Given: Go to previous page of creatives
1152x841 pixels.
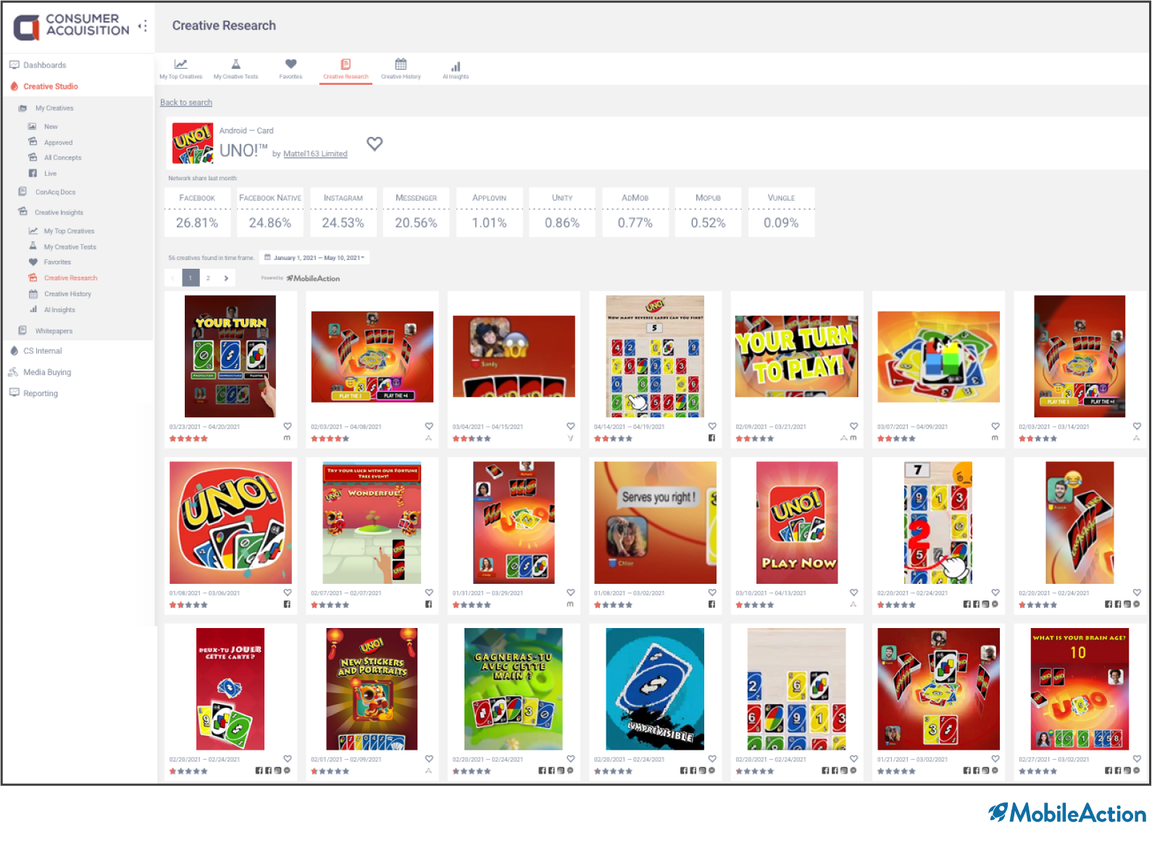Looking at the screenshot, I should tap(172, 277).
